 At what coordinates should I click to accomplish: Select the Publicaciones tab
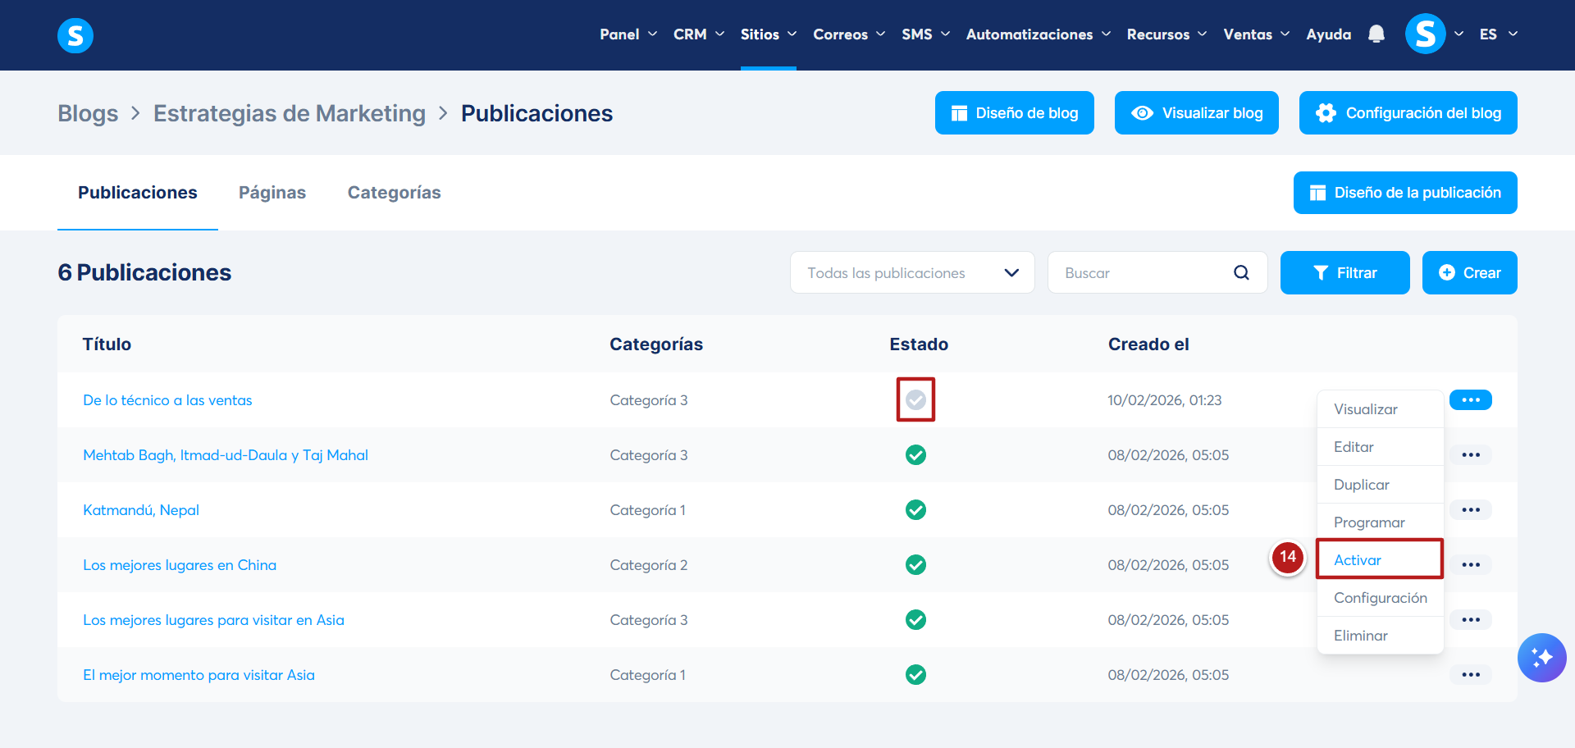[138, 193]
